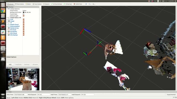Activate the Publish Point tool
The image size is (177, 99).
point(78,4)
